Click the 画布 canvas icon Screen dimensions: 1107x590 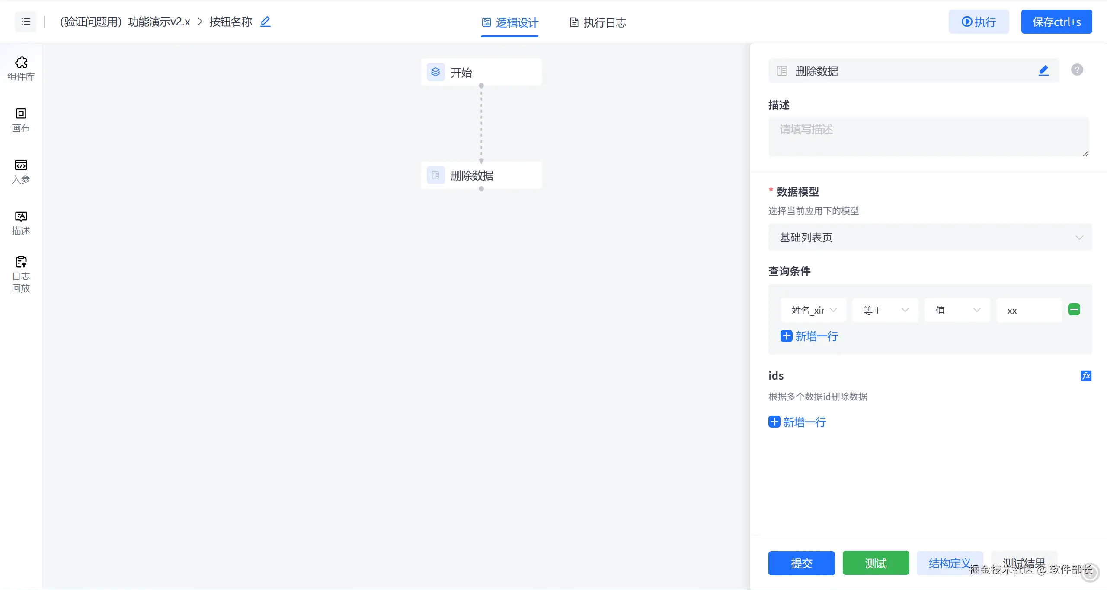click(21, 120)
